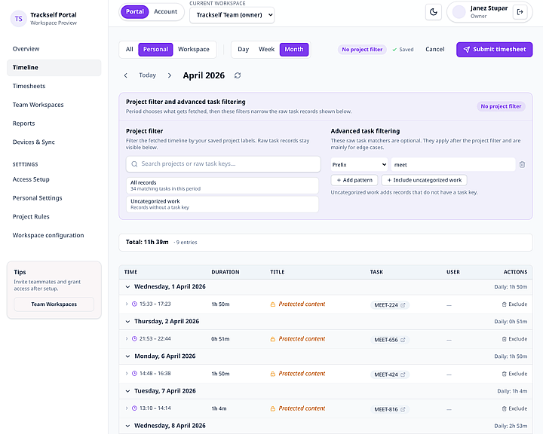Click the Submit timesheet button
Viewport: 543px width, 434px height.
pyautogui.click(x=494, y=50)
